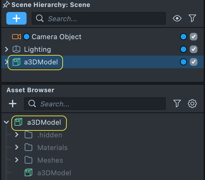
Task: Uncheck the Lighting enabled checkbox
Action: [x=194, y=49]
